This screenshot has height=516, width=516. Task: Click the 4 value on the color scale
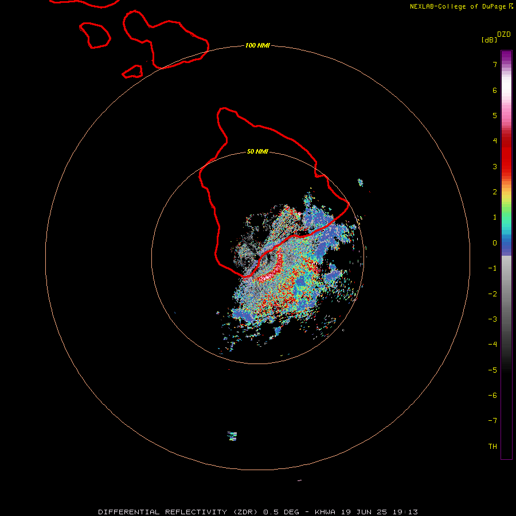pos(495,141)
